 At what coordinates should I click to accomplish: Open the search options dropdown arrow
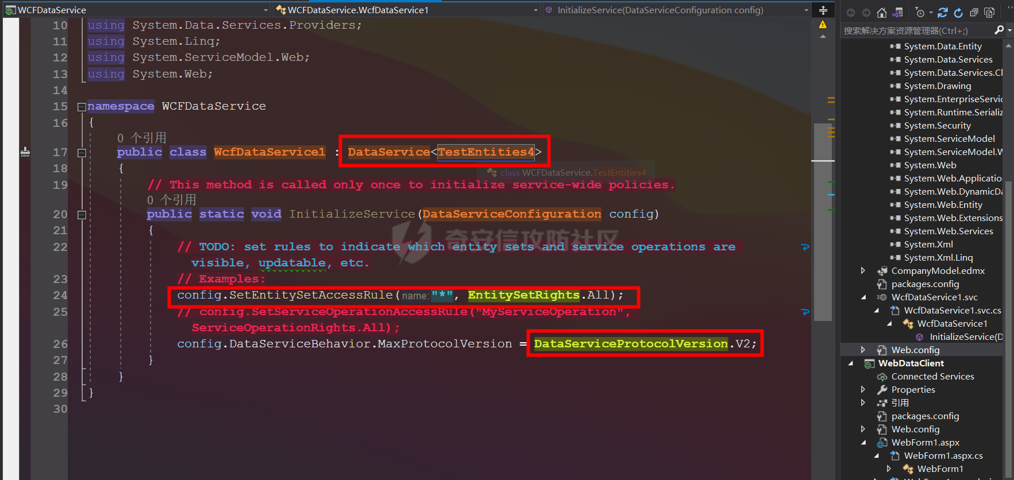[x=1009, y=30]
